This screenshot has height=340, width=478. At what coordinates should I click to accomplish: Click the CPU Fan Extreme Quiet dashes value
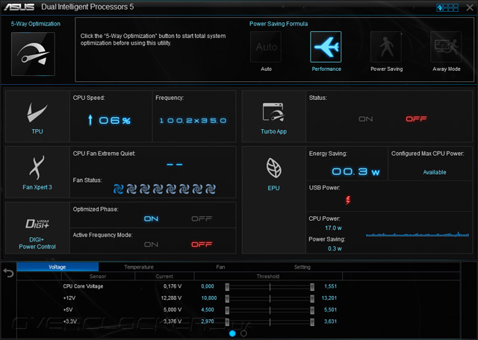[175, 164]
